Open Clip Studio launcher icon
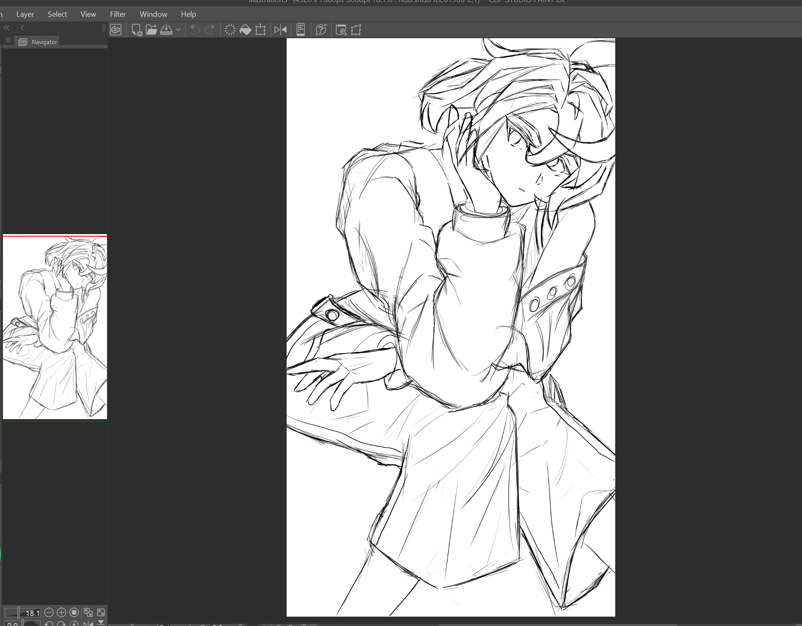The height and width of the screenshot is (626, 802). 116,30
